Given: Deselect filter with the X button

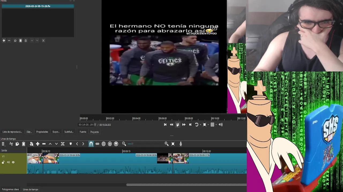Looking at the screenshot, I should point(43,41).
